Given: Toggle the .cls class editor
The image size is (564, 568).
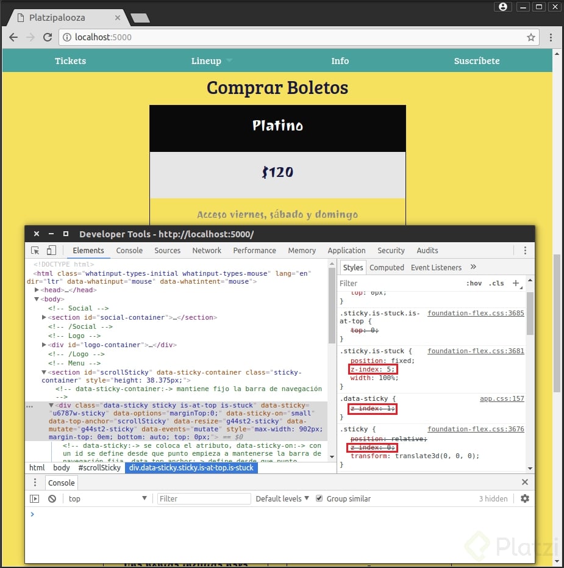Looking at the screenshot, I should click(496, 283).
